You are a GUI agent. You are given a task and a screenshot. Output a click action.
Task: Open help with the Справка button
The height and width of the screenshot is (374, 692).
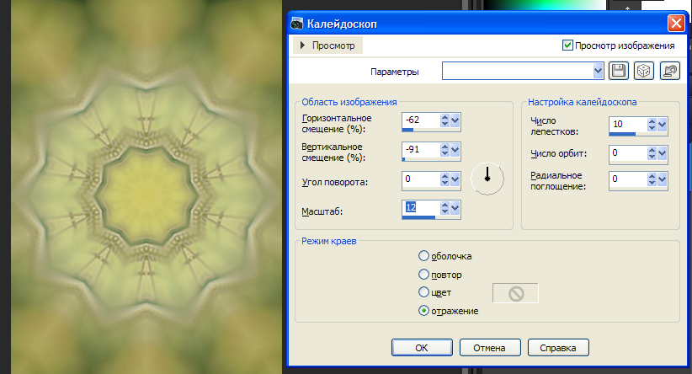[x=557, y=347]
